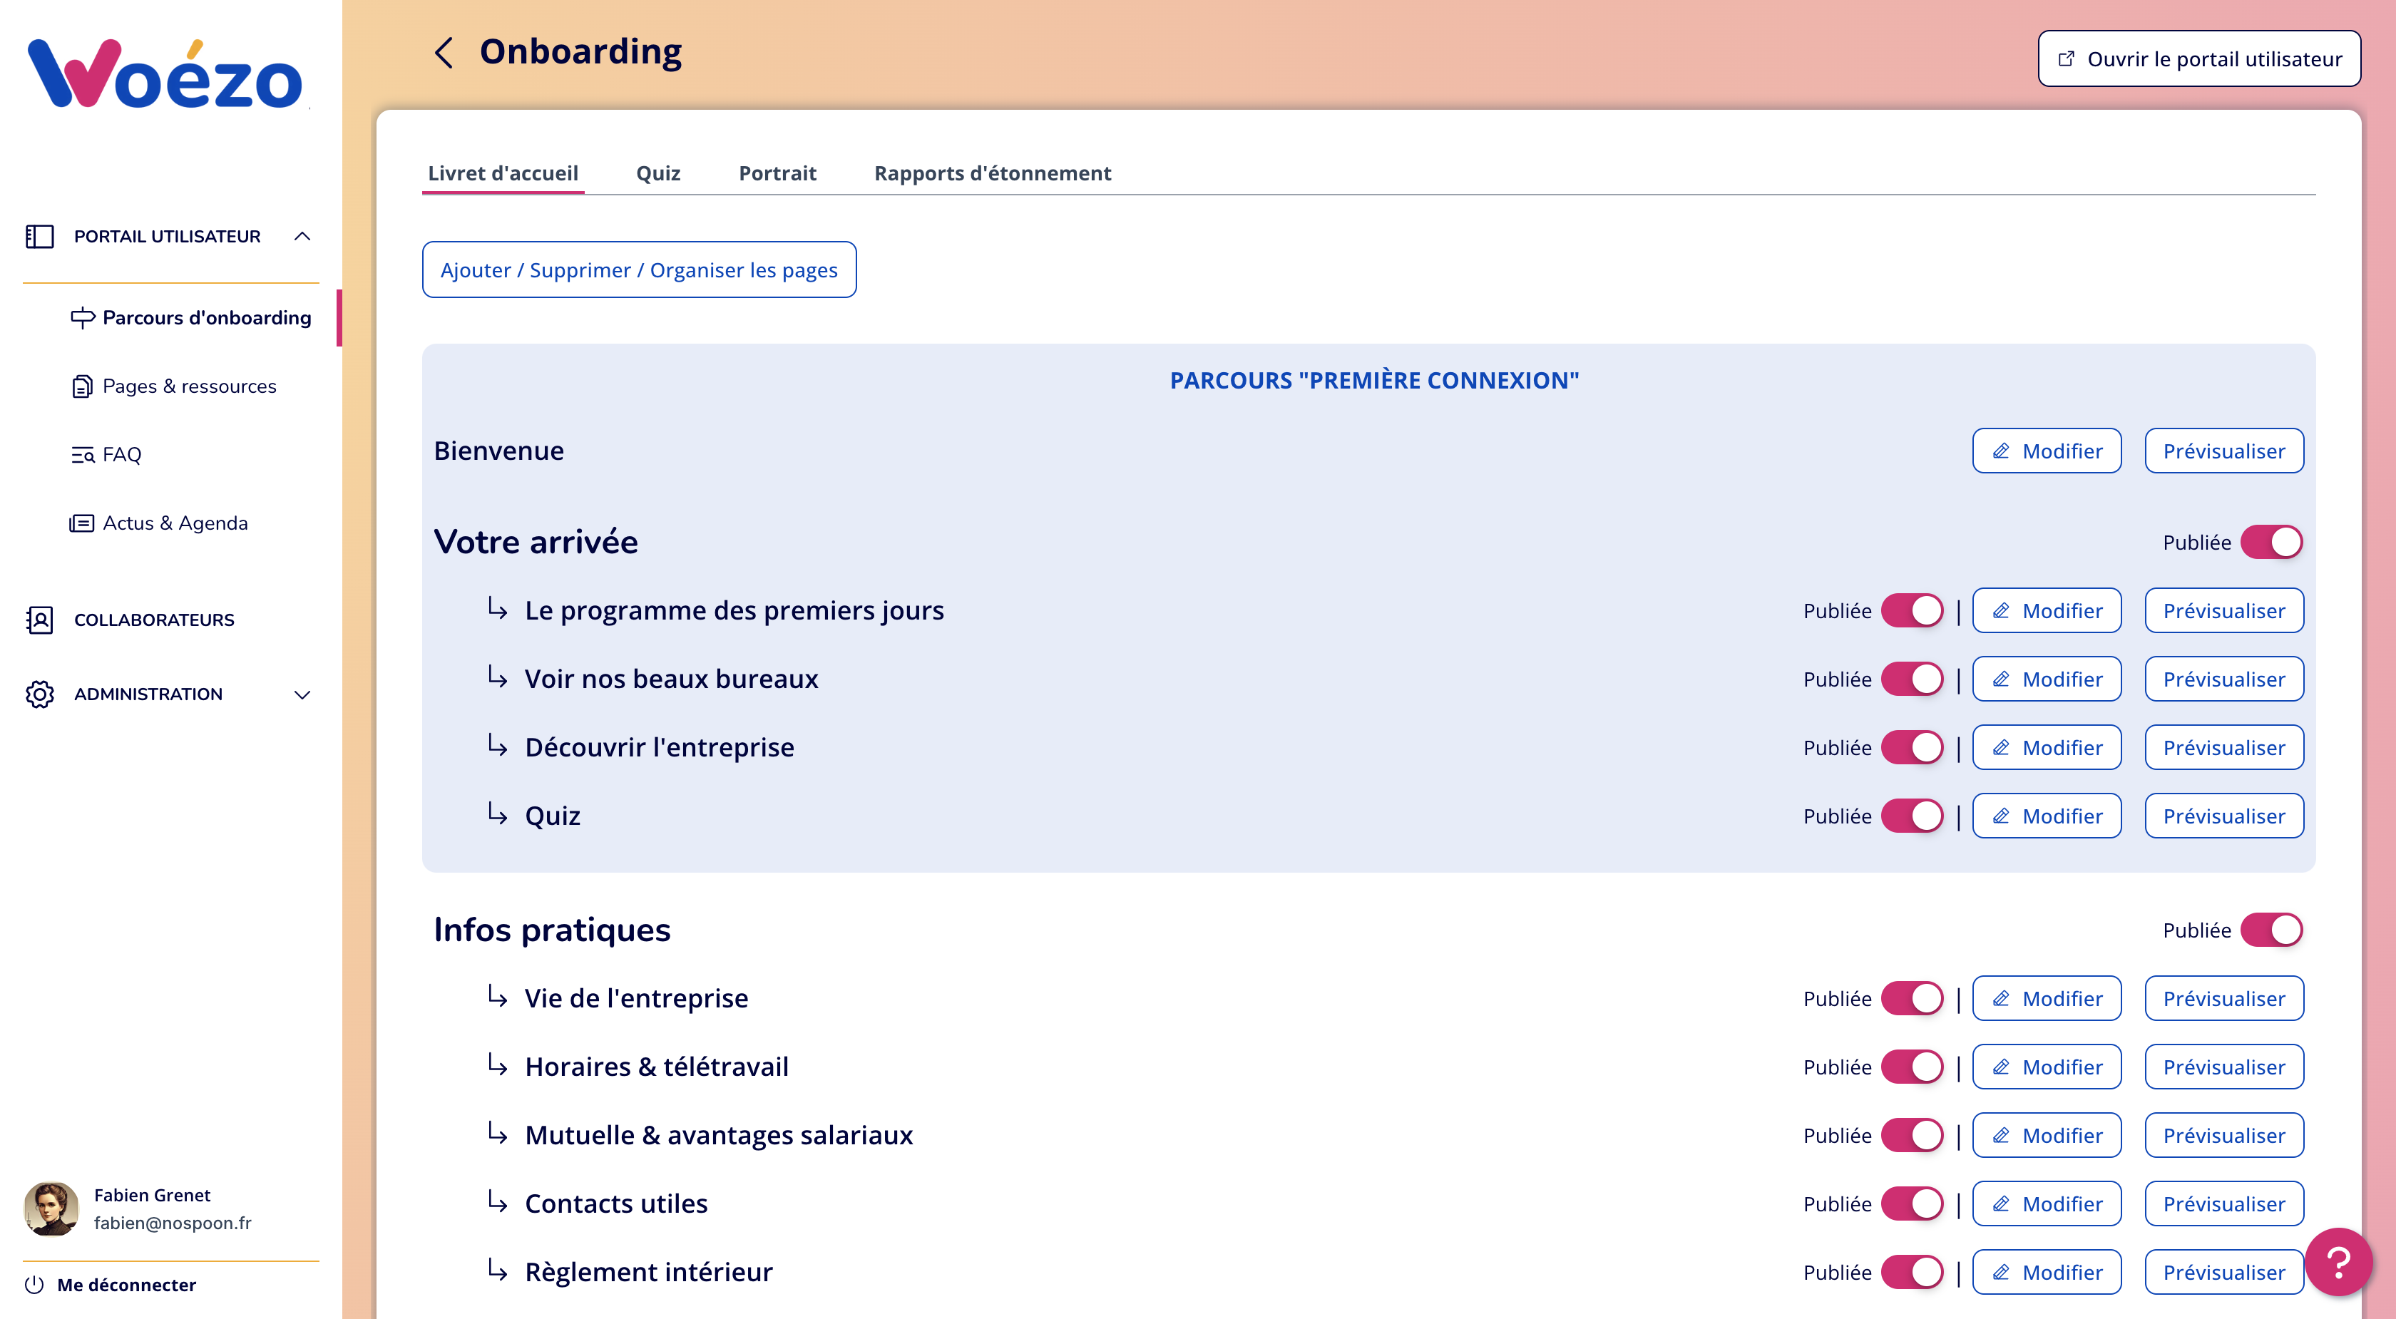Unpublish the Voir nos beaux bureaux page

tap(1911, 679)
